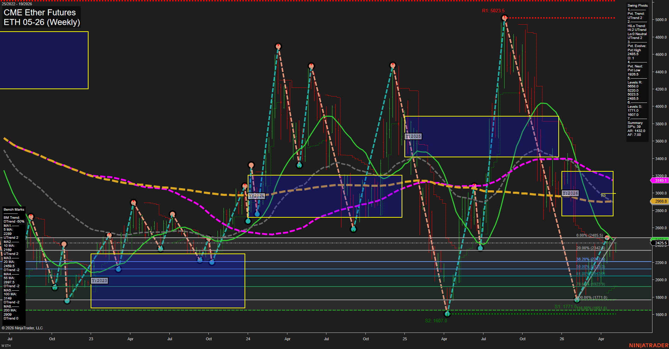Click the Levels R: heading
This screenshot has height=349, width=669.
(x=635, y=83)
